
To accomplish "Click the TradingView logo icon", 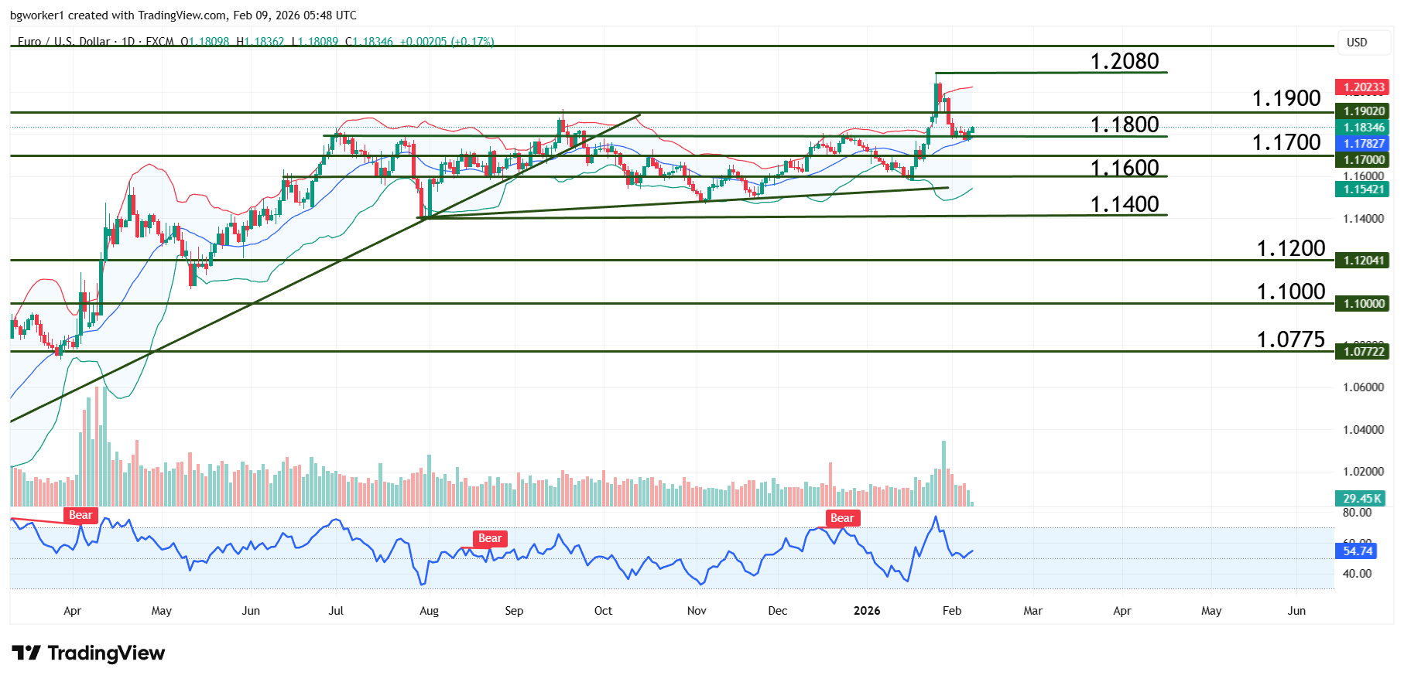I will (26, 653).
